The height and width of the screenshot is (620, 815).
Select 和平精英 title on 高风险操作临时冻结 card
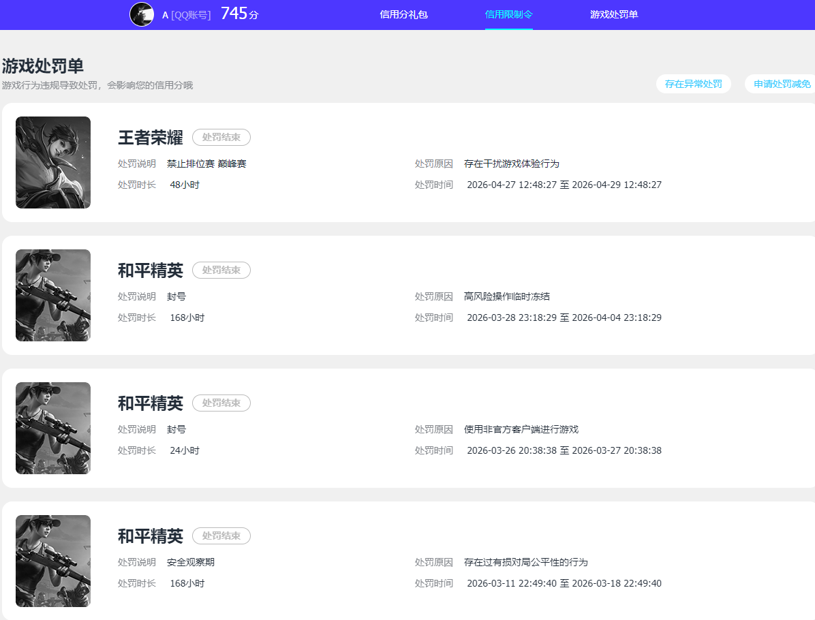pos(150,270)
